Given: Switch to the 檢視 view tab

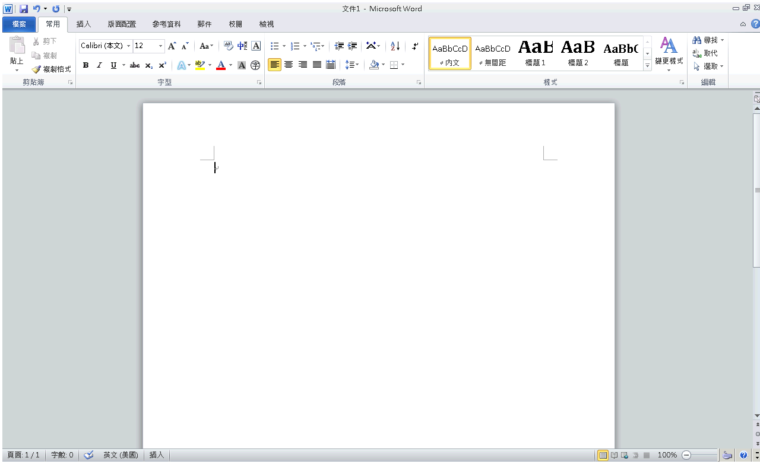Looking at the screenshot, I should point(267,24).
